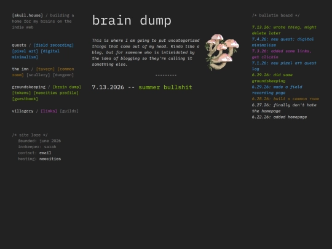Click the 'innkeeper: sarah' line
Image resolution: width=332 pixels, height=249 pixels.
[x=37, y=147]
